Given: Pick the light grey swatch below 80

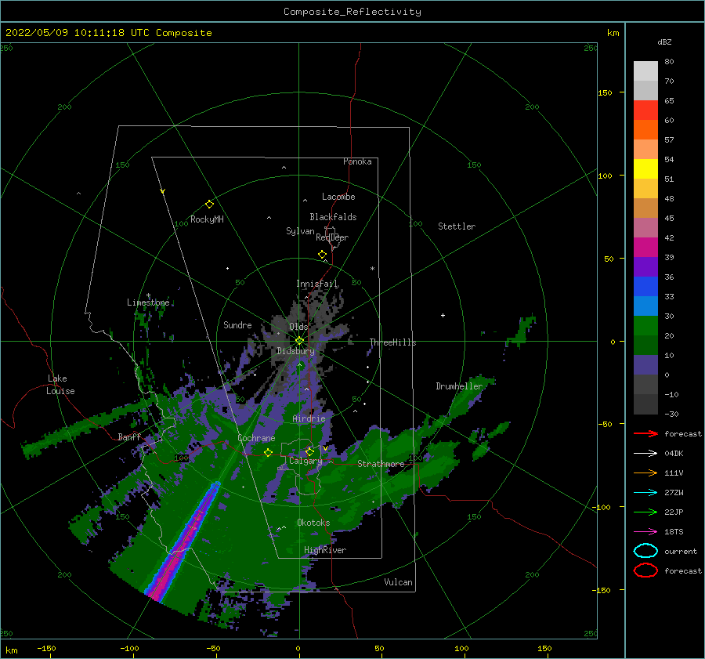Looking at the screenshot, I should (645, 71).
